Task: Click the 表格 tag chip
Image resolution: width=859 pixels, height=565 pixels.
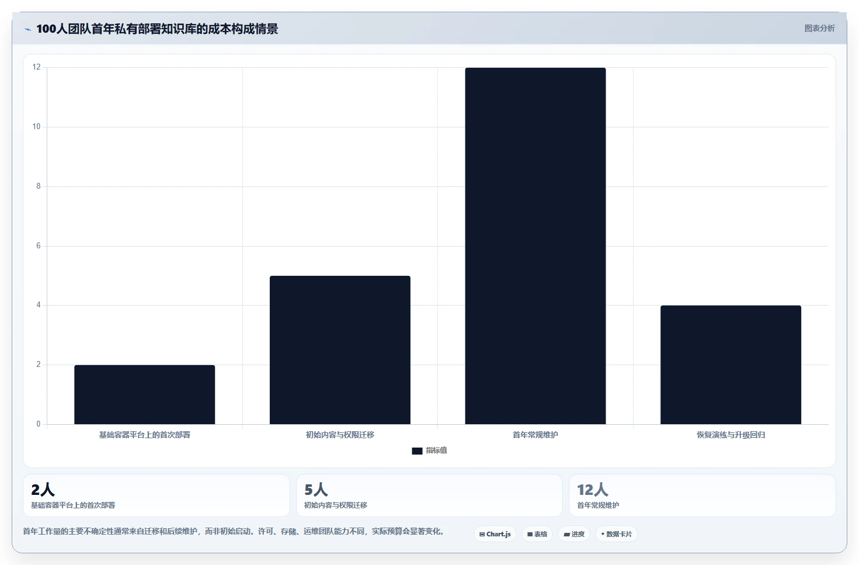Action: coord(537,534)
